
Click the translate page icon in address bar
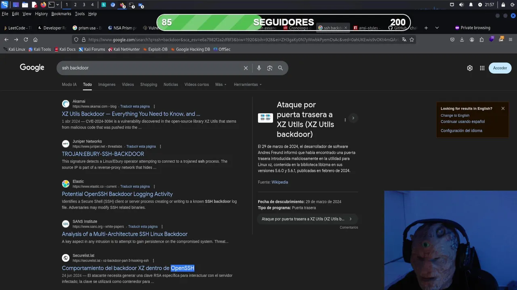coord(404,39)
